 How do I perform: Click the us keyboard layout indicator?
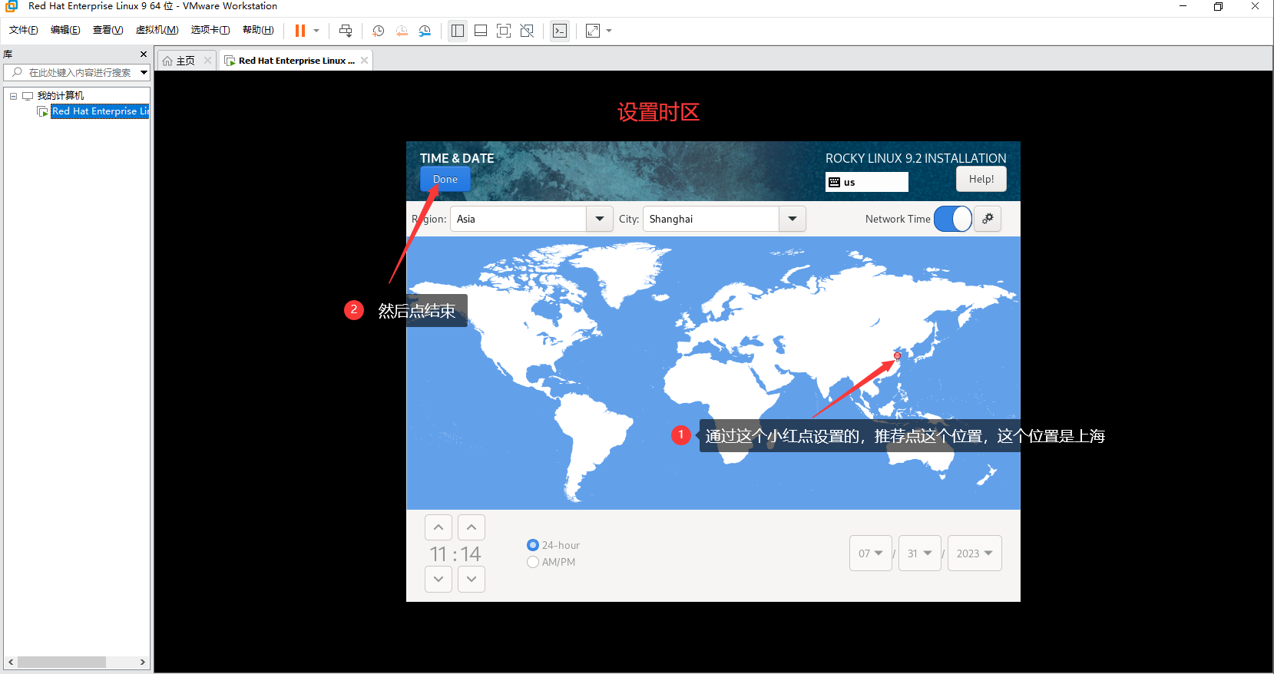867,182
